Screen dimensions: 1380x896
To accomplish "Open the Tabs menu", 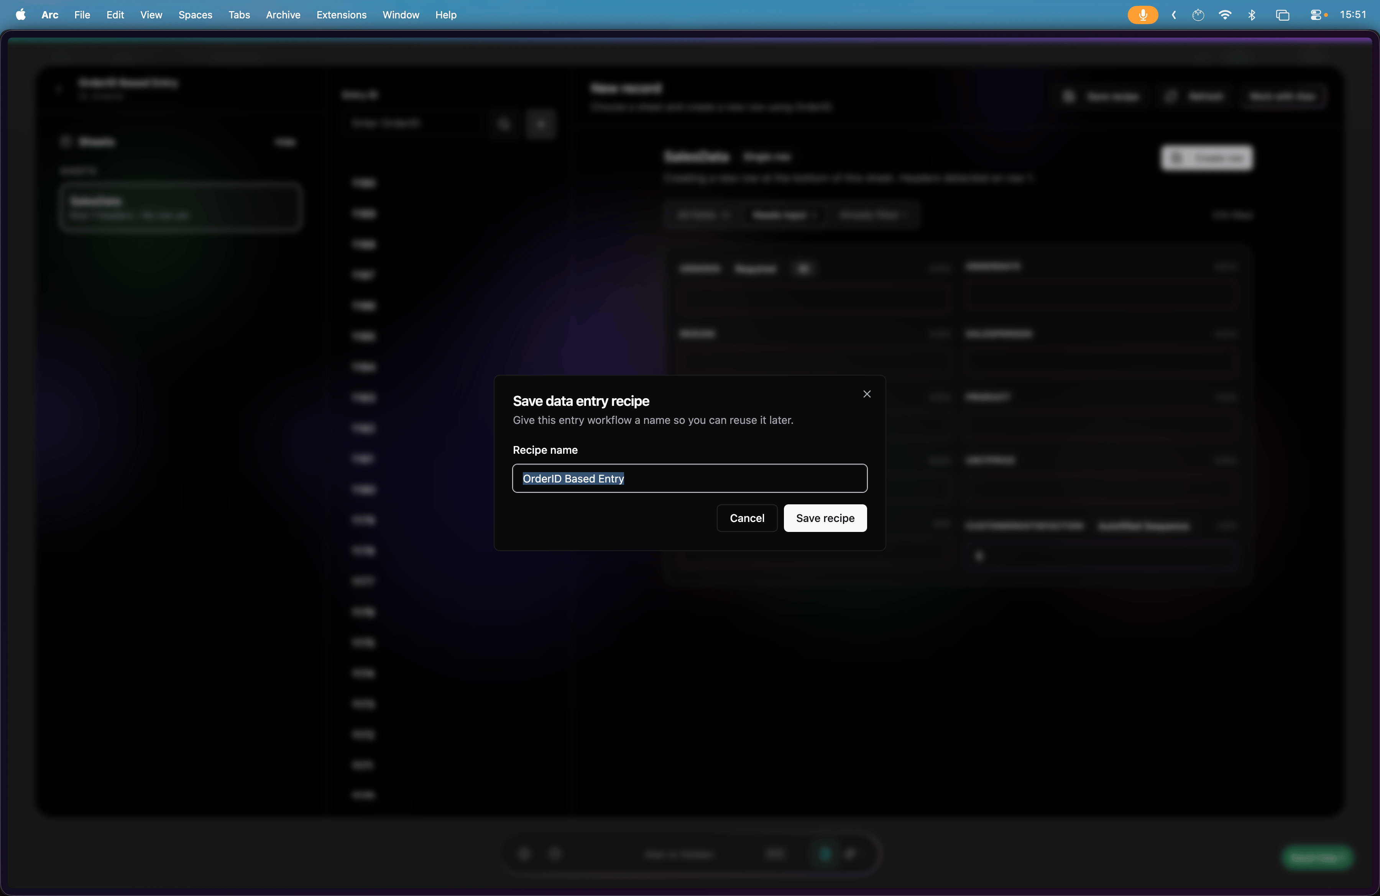I will [239, 15].
